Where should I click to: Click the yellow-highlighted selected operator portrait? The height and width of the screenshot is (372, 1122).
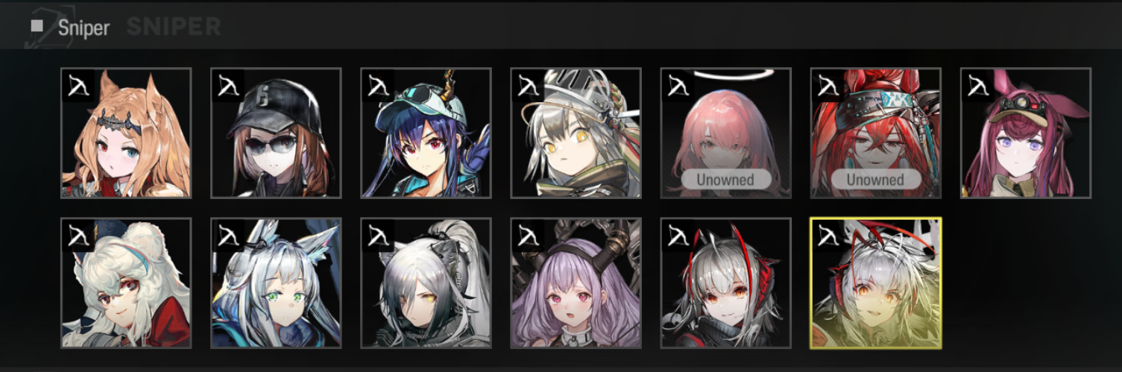[x=875, y=283]
